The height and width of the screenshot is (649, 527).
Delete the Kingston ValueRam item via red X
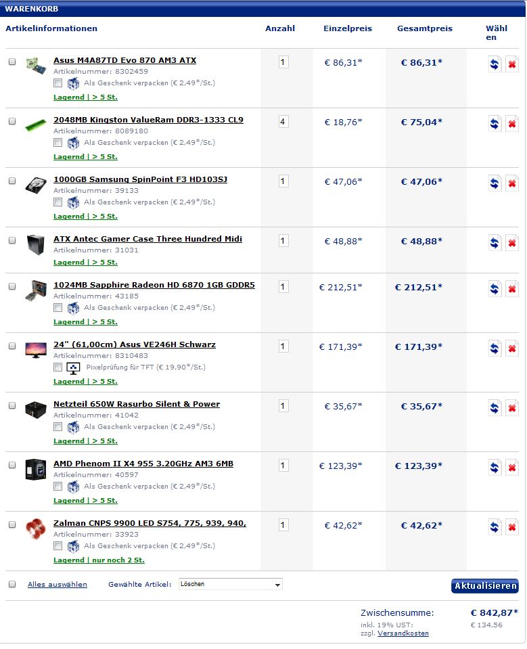(512, 124)
